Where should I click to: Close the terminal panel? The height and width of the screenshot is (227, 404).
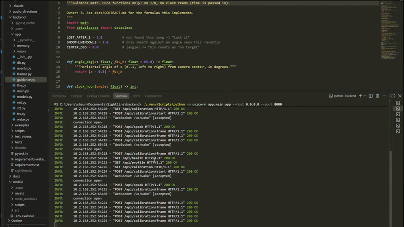[x=400, y=96]
